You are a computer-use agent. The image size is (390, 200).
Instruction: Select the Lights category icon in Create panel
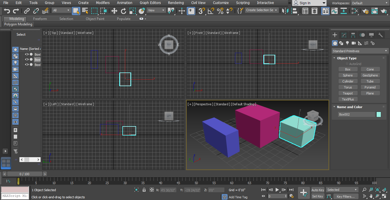[347, 43]
